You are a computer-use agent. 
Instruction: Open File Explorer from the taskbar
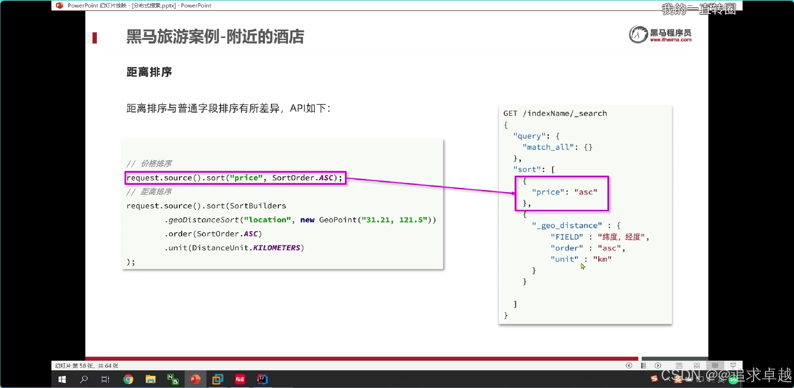150,379
